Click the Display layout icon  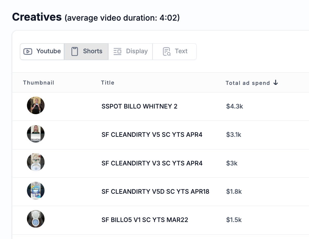(x=117, y=52)
